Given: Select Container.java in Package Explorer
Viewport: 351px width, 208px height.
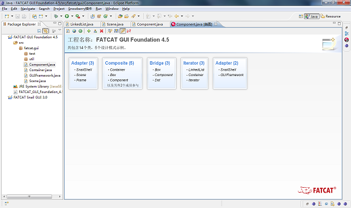Looking at the screenshot, I should click(40, 70).
